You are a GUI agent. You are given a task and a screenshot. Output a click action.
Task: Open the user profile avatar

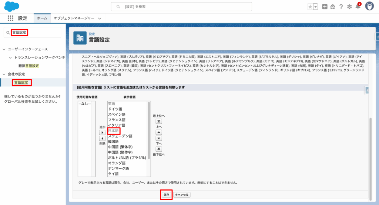(x=369, y=6)
